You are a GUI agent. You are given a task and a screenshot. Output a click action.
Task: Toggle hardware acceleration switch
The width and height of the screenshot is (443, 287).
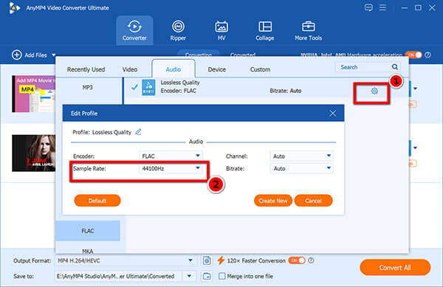click(413, 55)
